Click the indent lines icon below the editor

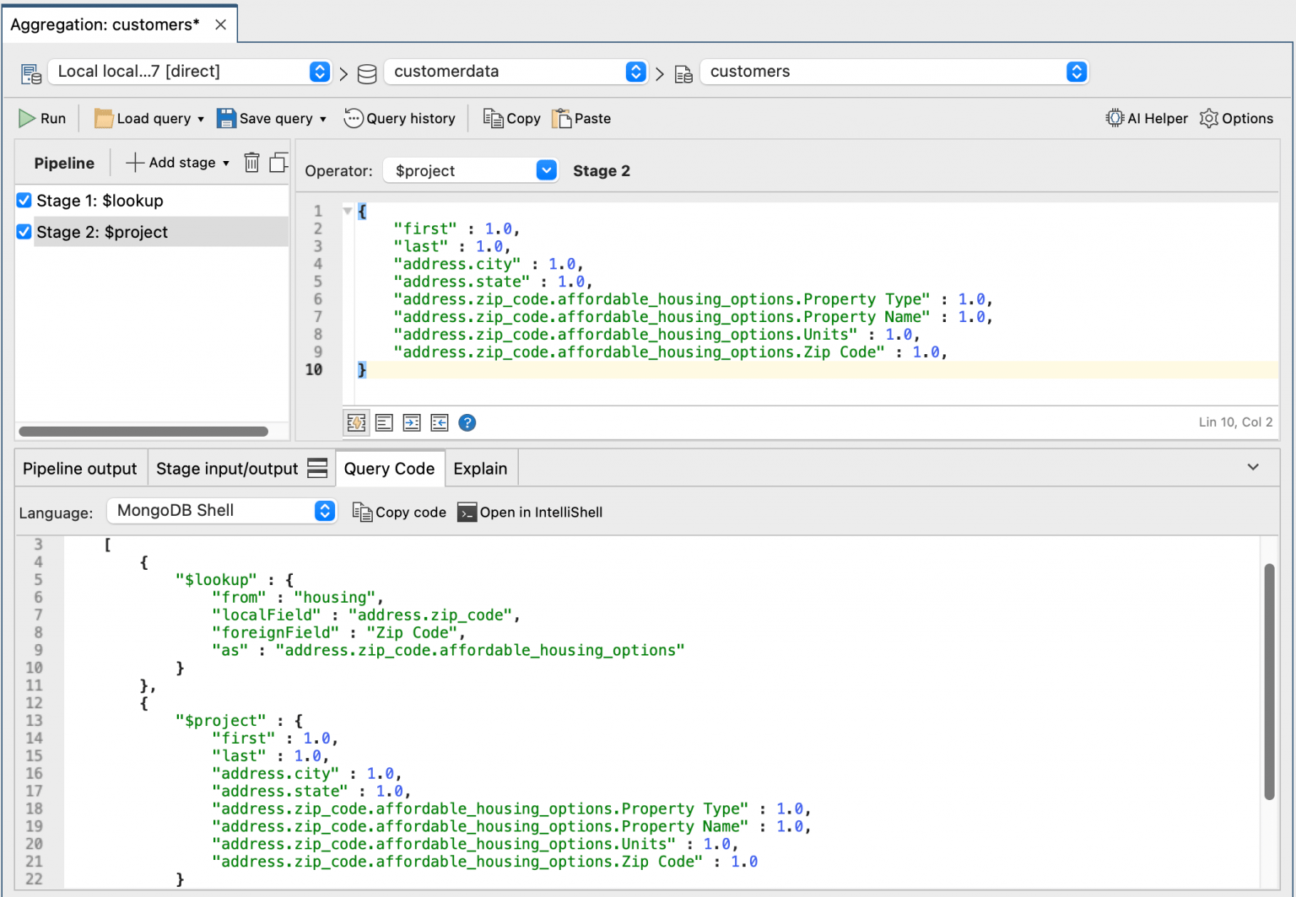412,422
